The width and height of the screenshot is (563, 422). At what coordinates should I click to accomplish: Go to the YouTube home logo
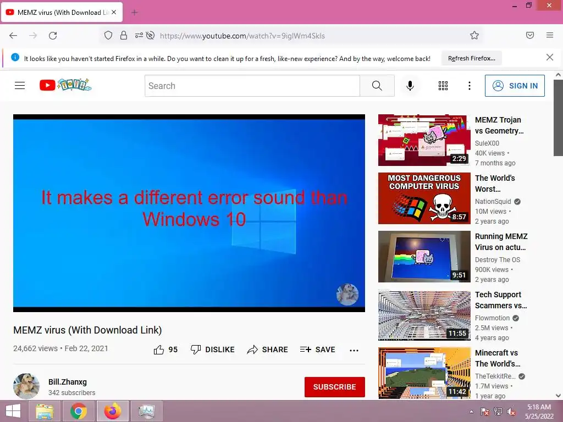tap(65, 85)
